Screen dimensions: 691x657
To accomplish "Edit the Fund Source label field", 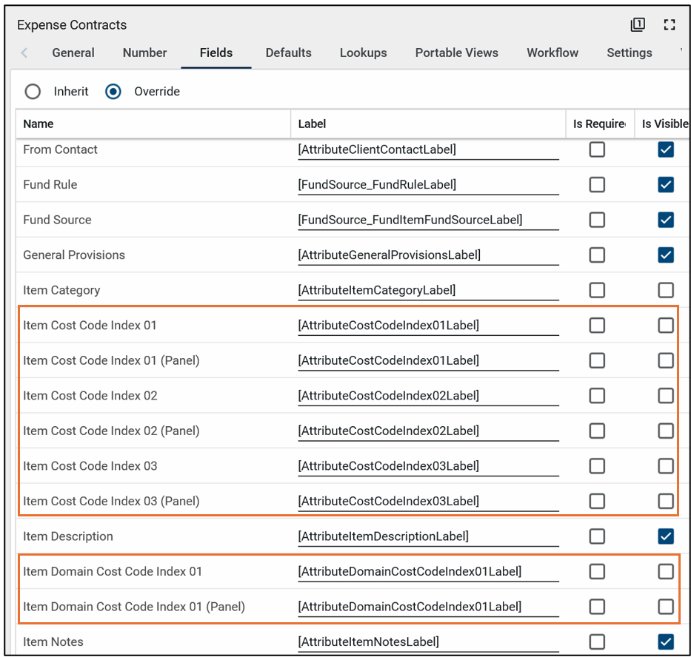I will point(427,220).
